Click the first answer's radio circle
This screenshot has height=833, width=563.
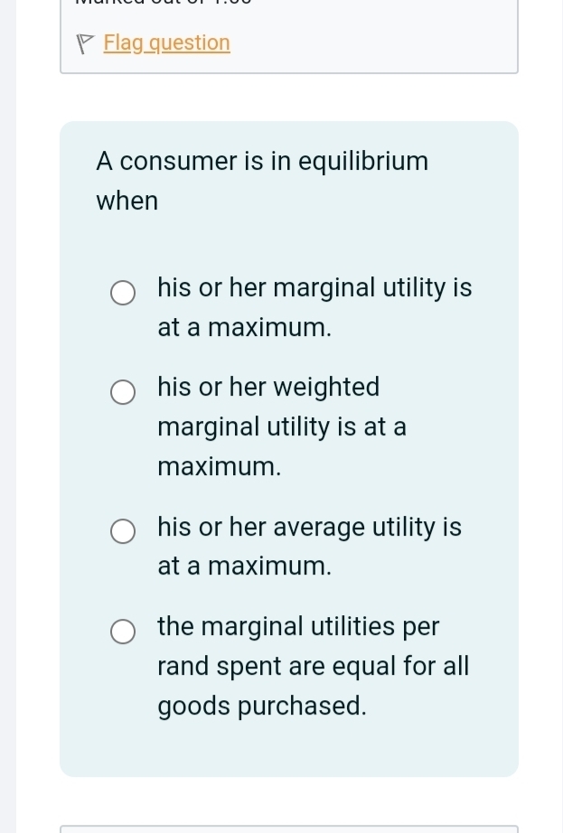123,293
